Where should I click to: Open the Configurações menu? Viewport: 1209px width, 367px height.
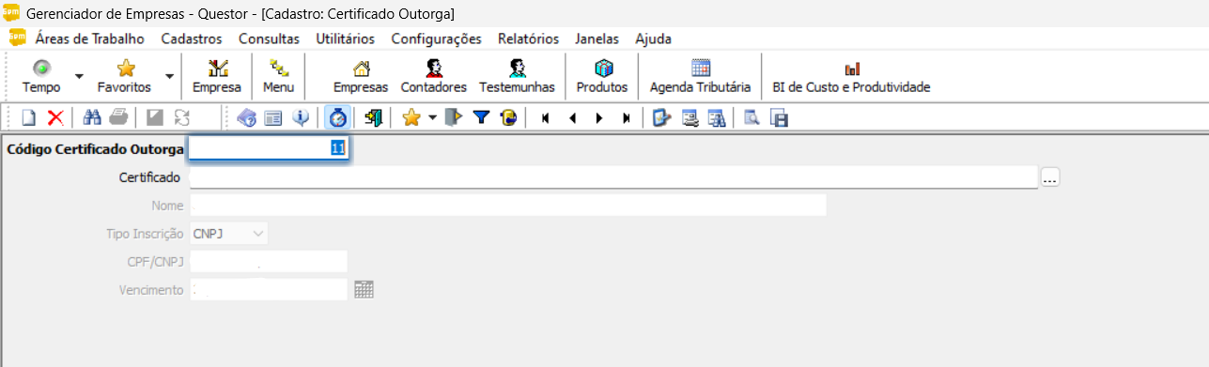point(436,38)
